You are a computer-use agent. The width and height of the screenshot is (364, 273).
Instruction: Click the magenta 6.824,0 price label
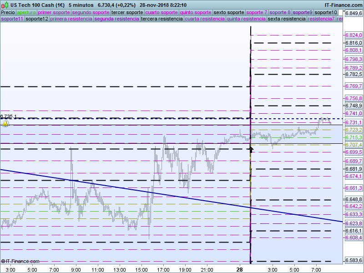pyautogui.click(x=354, y=35)
